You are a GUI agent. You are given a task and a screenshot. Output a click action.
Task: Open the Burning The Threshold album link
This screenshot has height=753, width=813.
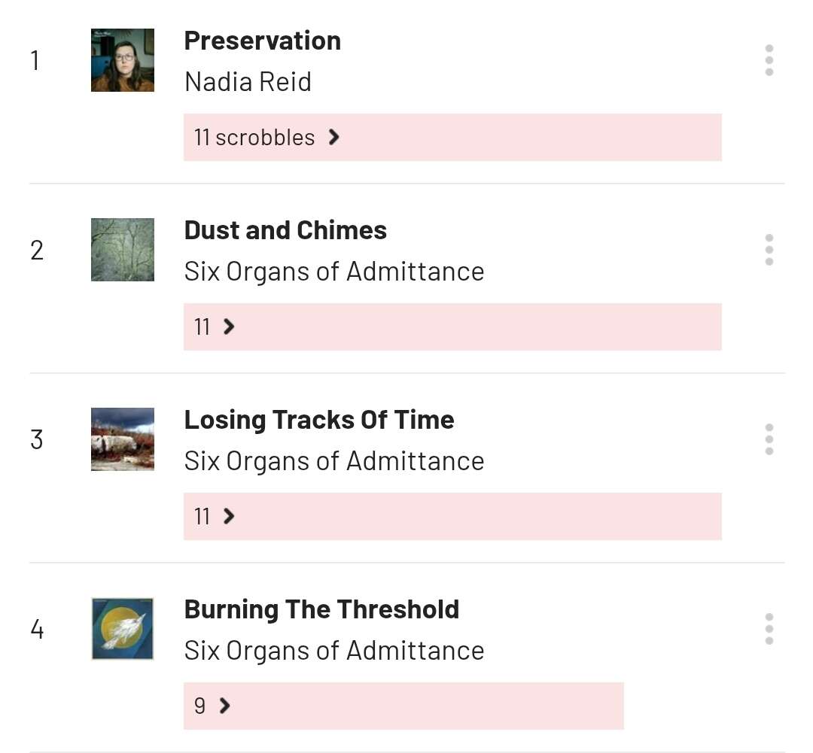(321, 609)
